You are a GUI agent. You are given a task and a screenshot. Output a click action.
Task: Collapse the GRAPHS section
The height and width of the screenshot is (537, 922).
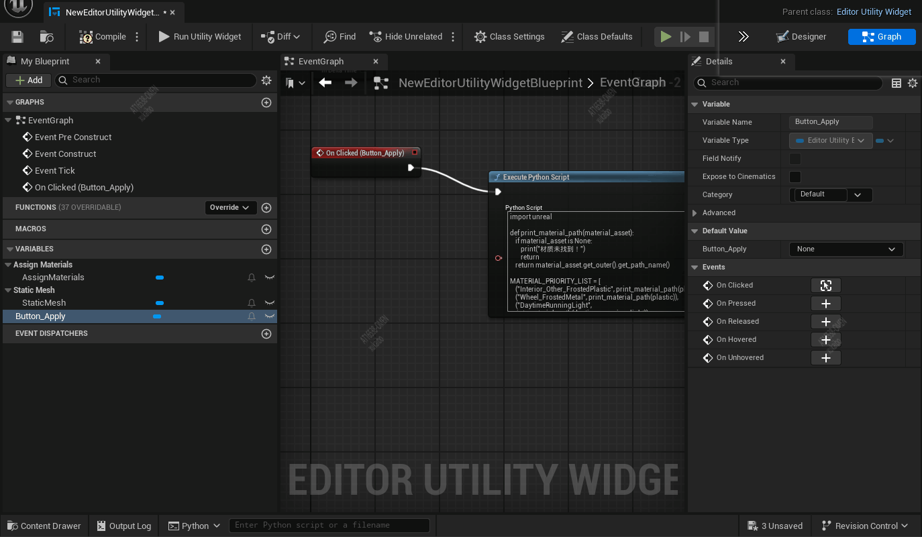(9, 103)
